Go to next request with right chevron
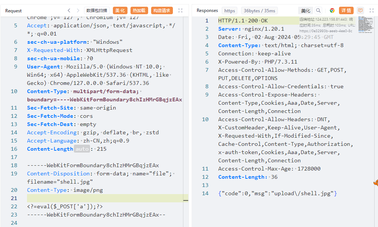 tap(78, 10)
